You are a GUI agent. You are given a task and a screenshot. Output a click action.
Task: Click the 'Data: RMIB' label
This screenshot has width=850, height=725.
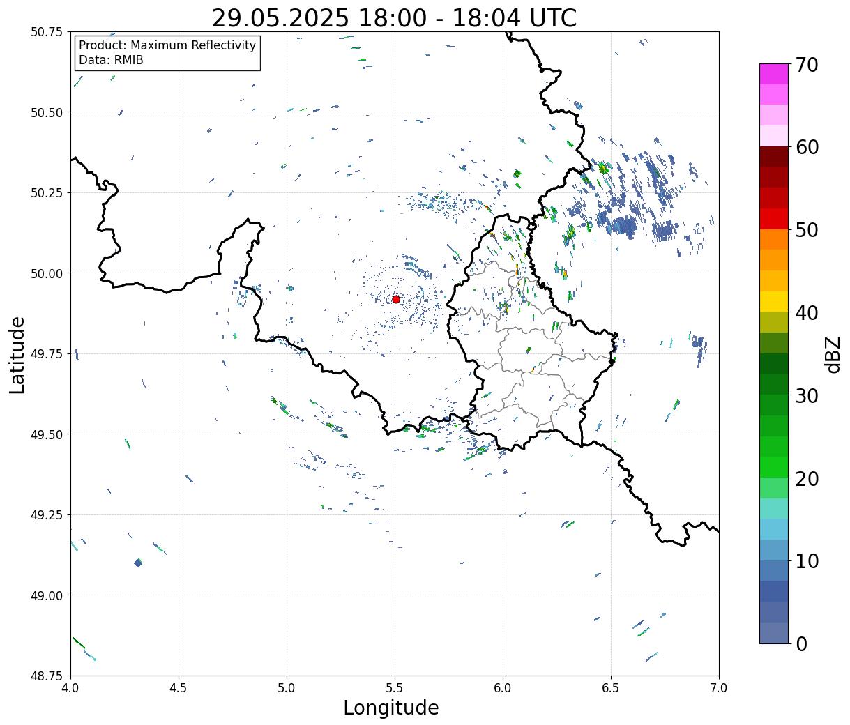click(111, 60)
